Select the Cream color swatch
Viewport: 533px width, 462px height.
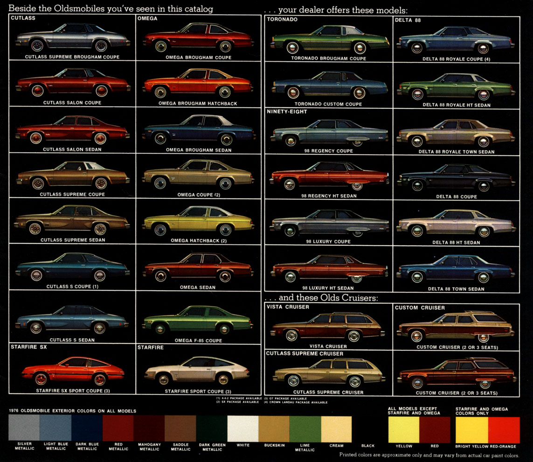(x=336, y=429)
